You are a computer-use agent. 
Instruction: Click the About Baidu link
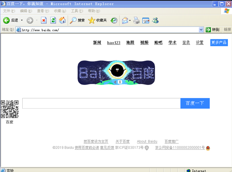(x=147, y=141)
